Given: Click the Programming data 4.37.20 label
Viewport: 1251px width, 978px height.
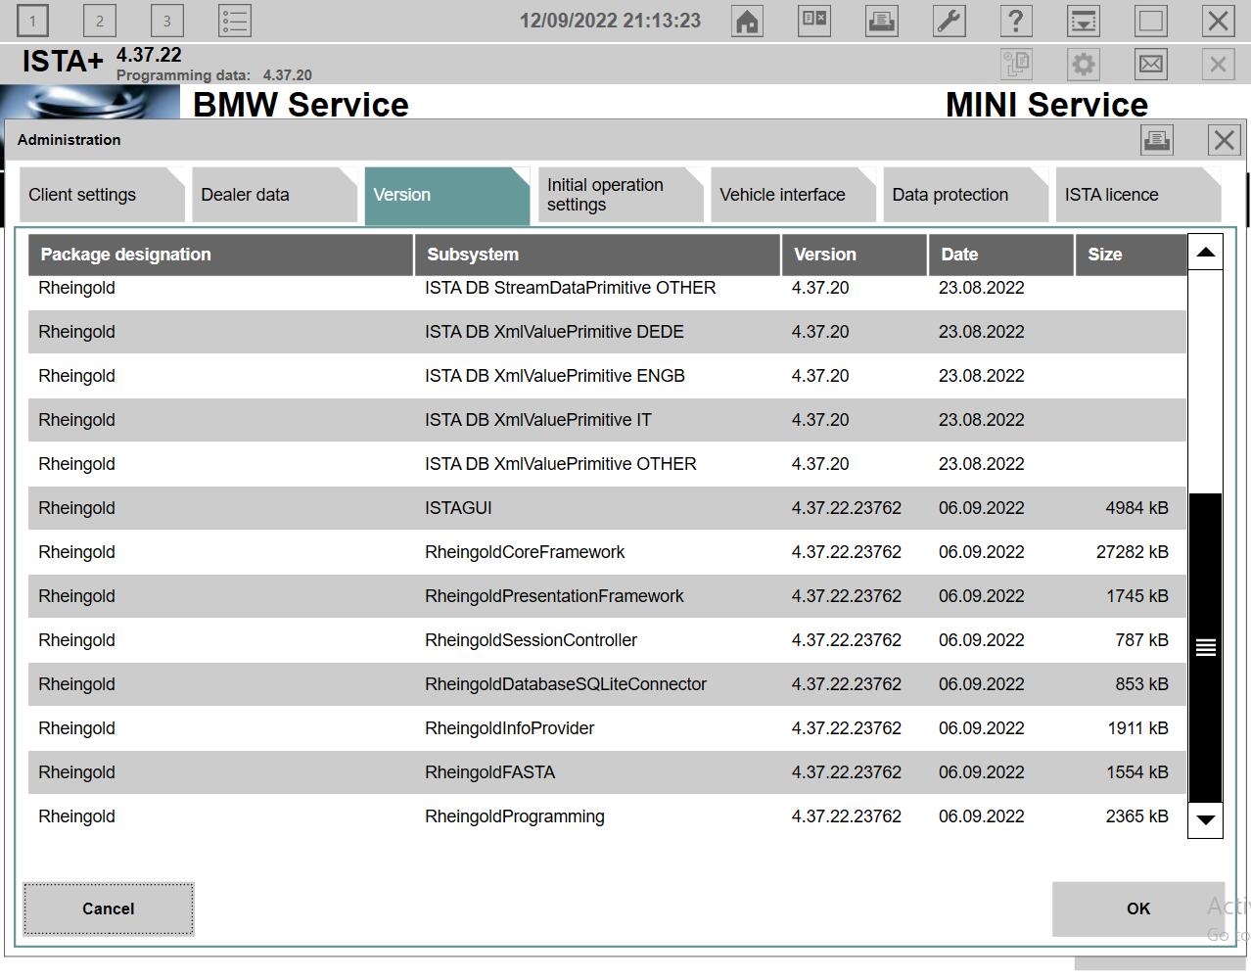Looking at the screenshot, I should tap(214, 75).
